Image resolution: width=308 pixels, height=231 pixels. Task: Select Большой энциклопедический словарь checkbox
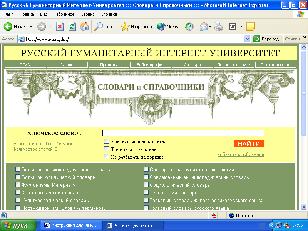18,169
